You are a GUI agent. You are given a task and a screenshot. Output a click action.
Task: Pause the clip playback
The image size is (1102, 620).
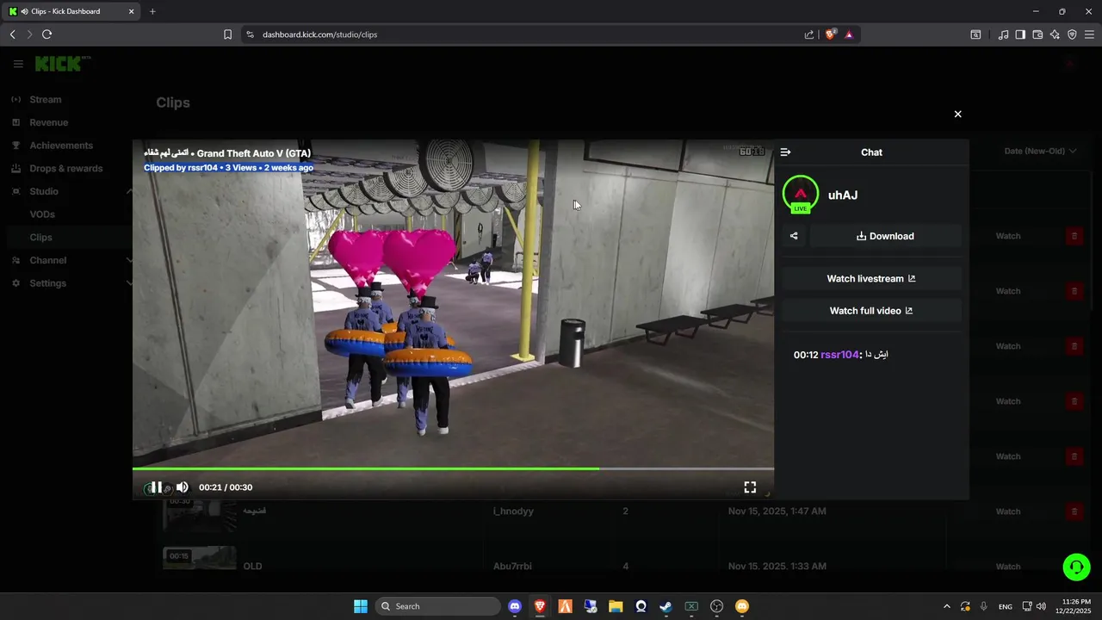157,487
